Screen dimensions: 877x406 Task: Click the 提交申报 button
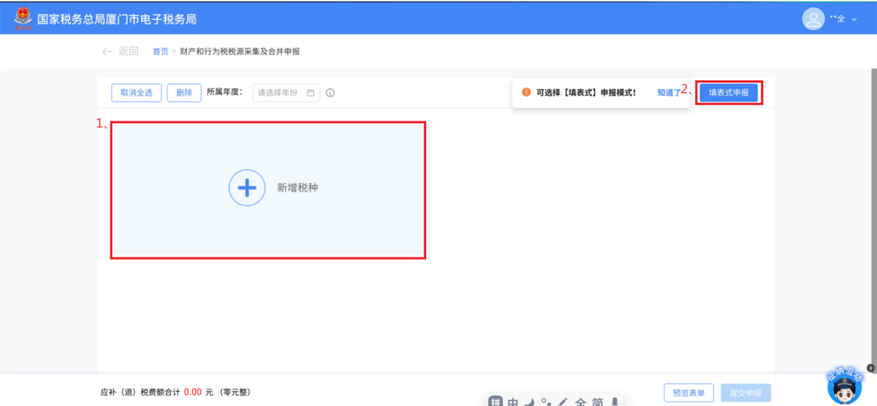click(746, 392)
